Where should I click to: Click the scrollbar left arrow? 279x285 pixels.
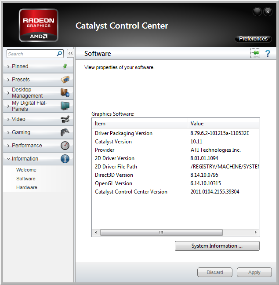point(96,232)
